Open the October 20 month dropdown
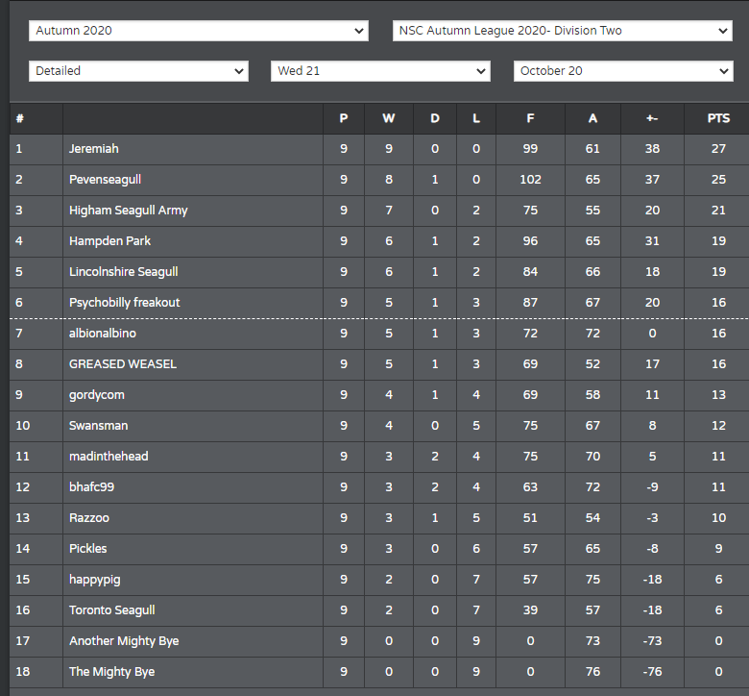749x696 pixels. [x=623, y=71]
